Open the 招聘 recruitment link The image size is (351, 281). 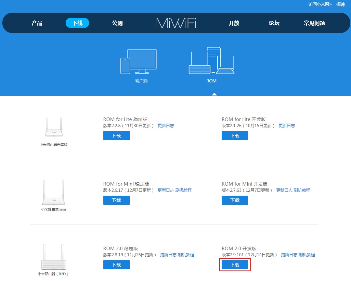[340, 4]
